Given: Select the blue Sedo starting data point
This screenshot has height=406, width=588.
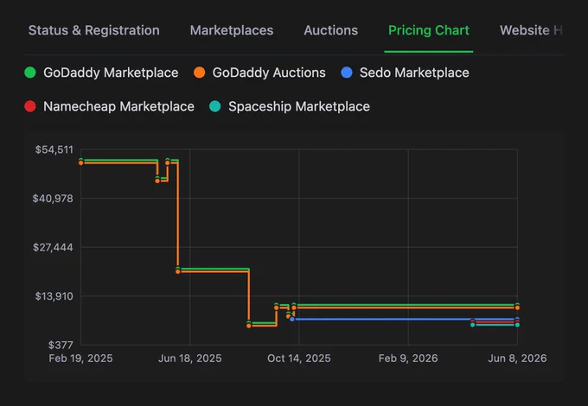Looking at the screenshot, I should pos(292,319).
